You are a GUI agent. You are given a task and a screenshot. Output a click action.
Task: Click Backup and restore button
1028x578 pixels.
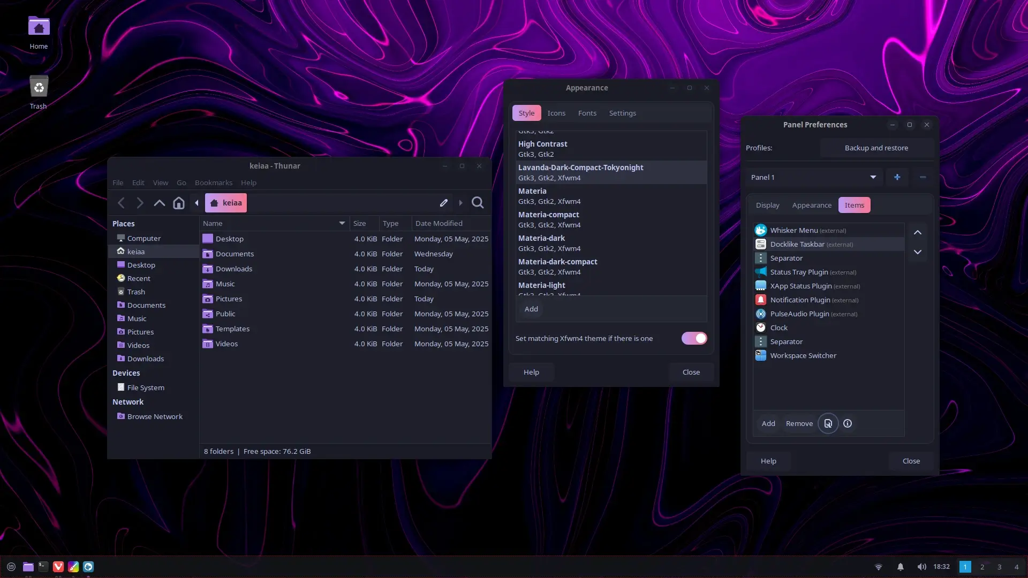[876, 148]
